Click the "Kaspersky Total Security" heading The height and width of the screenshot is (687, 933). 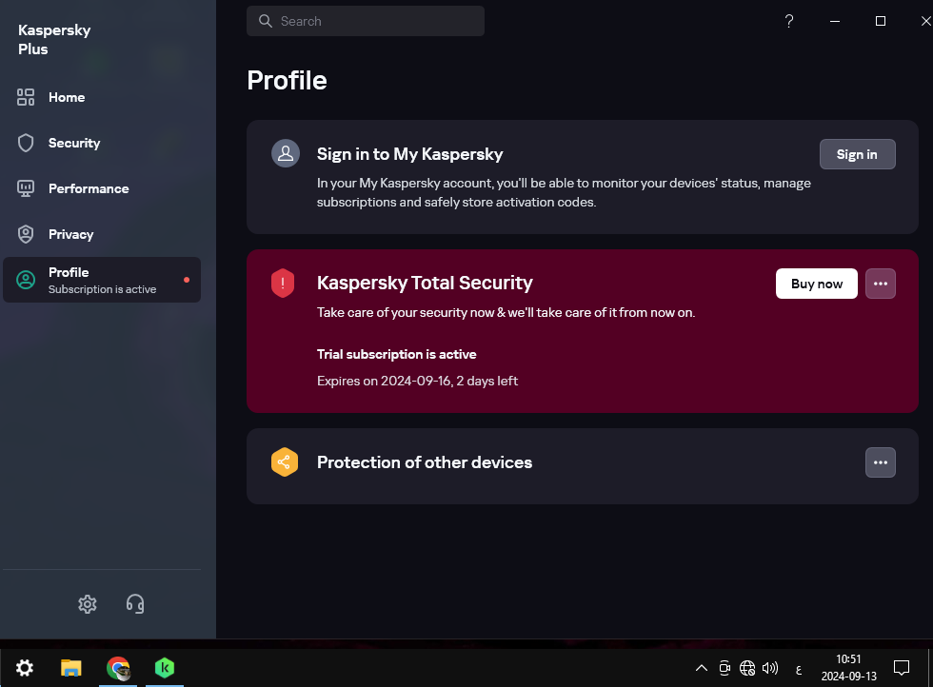coord(425,283)
